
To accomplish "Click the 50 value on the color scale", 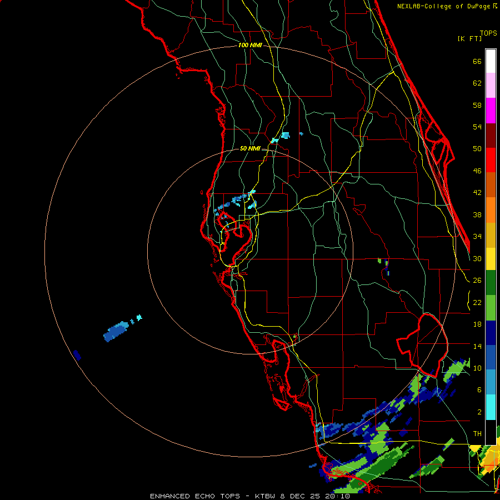I will 477,148.
